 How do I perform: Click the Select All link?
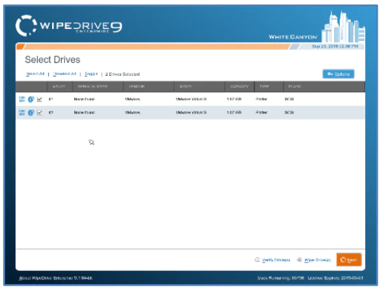point(35,74)
